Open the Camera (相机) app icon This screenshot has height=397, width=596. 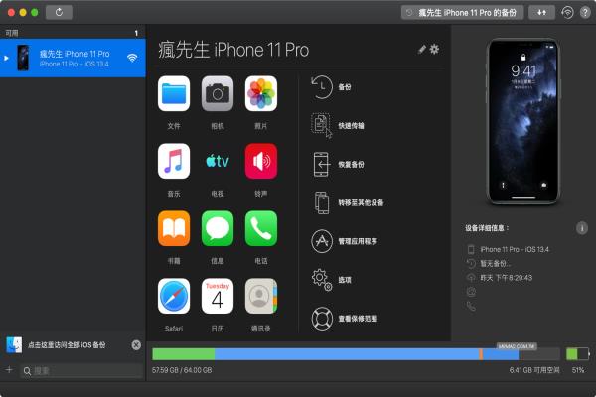tap(217, 93)
